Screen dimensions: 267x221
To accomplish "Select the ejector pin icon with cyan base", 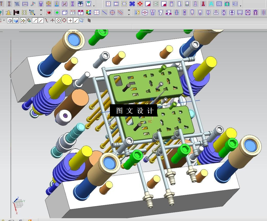I will tap(57, 4).
